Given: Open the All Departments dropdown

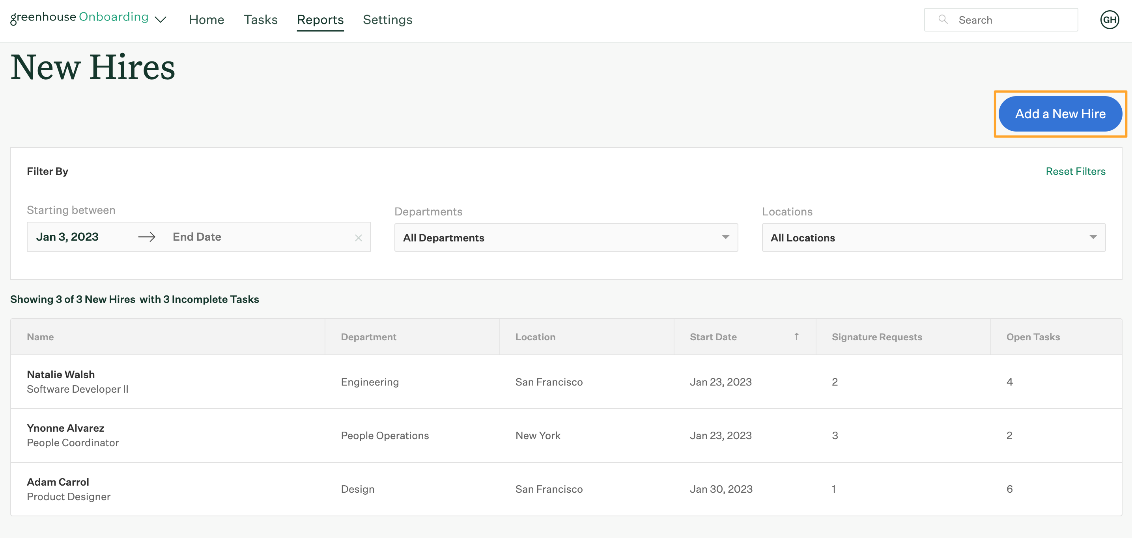Looking at the screenshot, I should coord(566,237).
